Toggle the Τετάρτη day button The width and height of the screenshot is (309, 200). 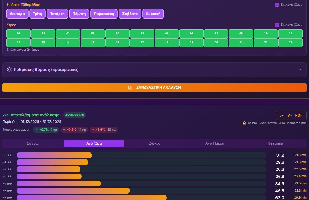(x=57, y=14)
